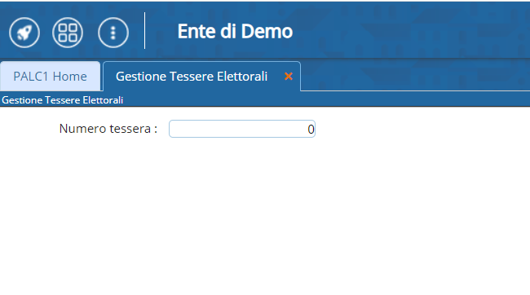Go back to the PALC1 Home page tab
This screenshot has height=295, width=530.
(50, 77)
